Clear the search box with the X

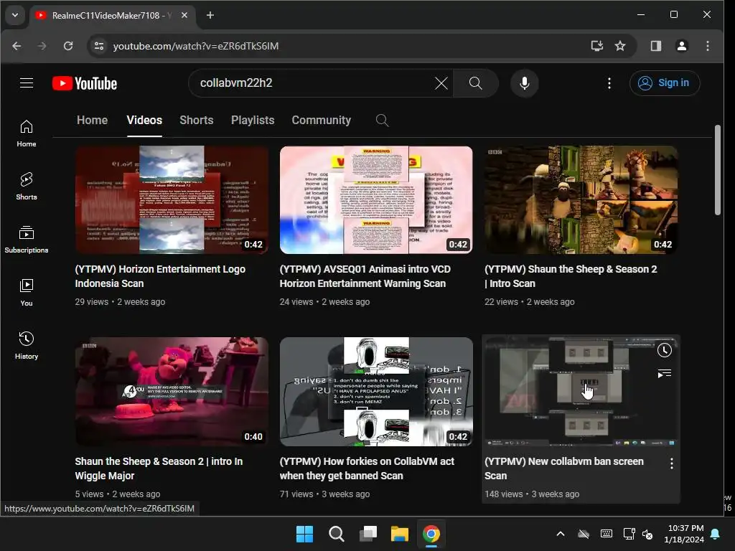(441, 83)
